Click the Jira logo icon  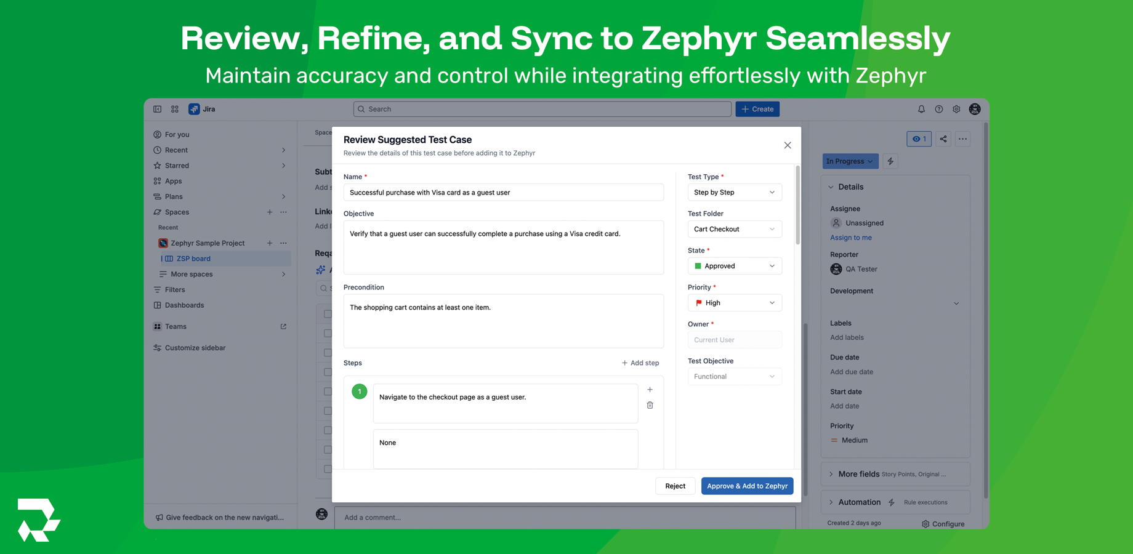click(x=195, y=109)
